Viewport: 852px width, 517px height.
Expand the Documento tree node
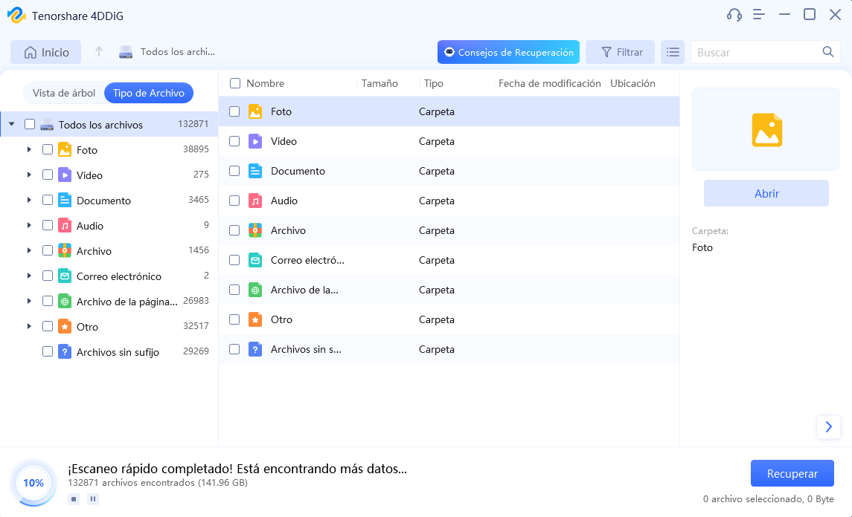[29, 200]
